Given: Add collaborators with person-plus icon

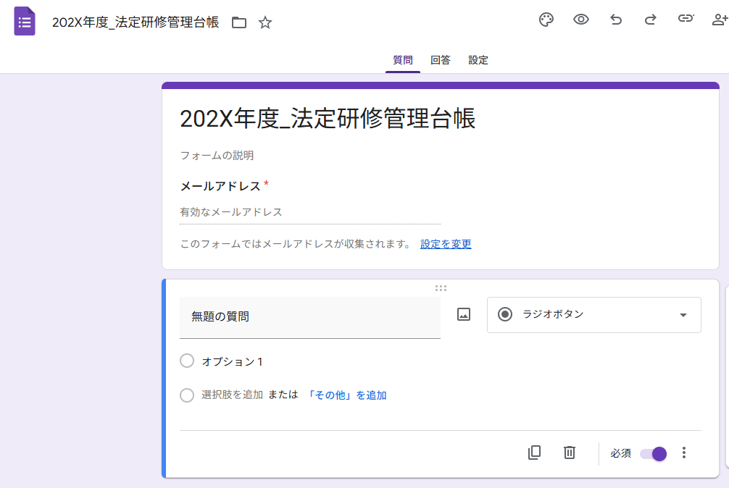Looking at the screenshot, I should (720, 20).
